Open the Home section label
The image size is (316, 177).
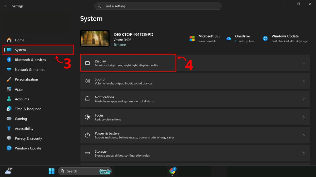[x=19, y=40]
